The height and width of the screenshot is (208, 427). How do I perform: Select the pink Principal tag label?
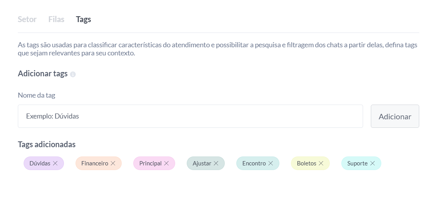(x=150, y=163)
